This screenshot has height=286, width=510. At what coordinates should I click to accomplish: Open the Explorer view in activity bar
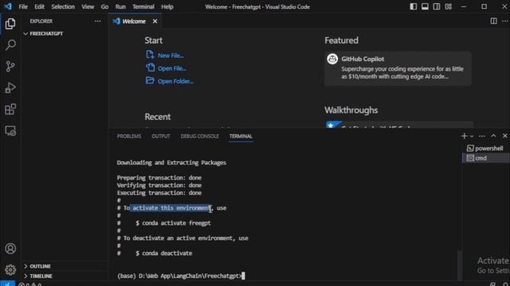point(10,24)
